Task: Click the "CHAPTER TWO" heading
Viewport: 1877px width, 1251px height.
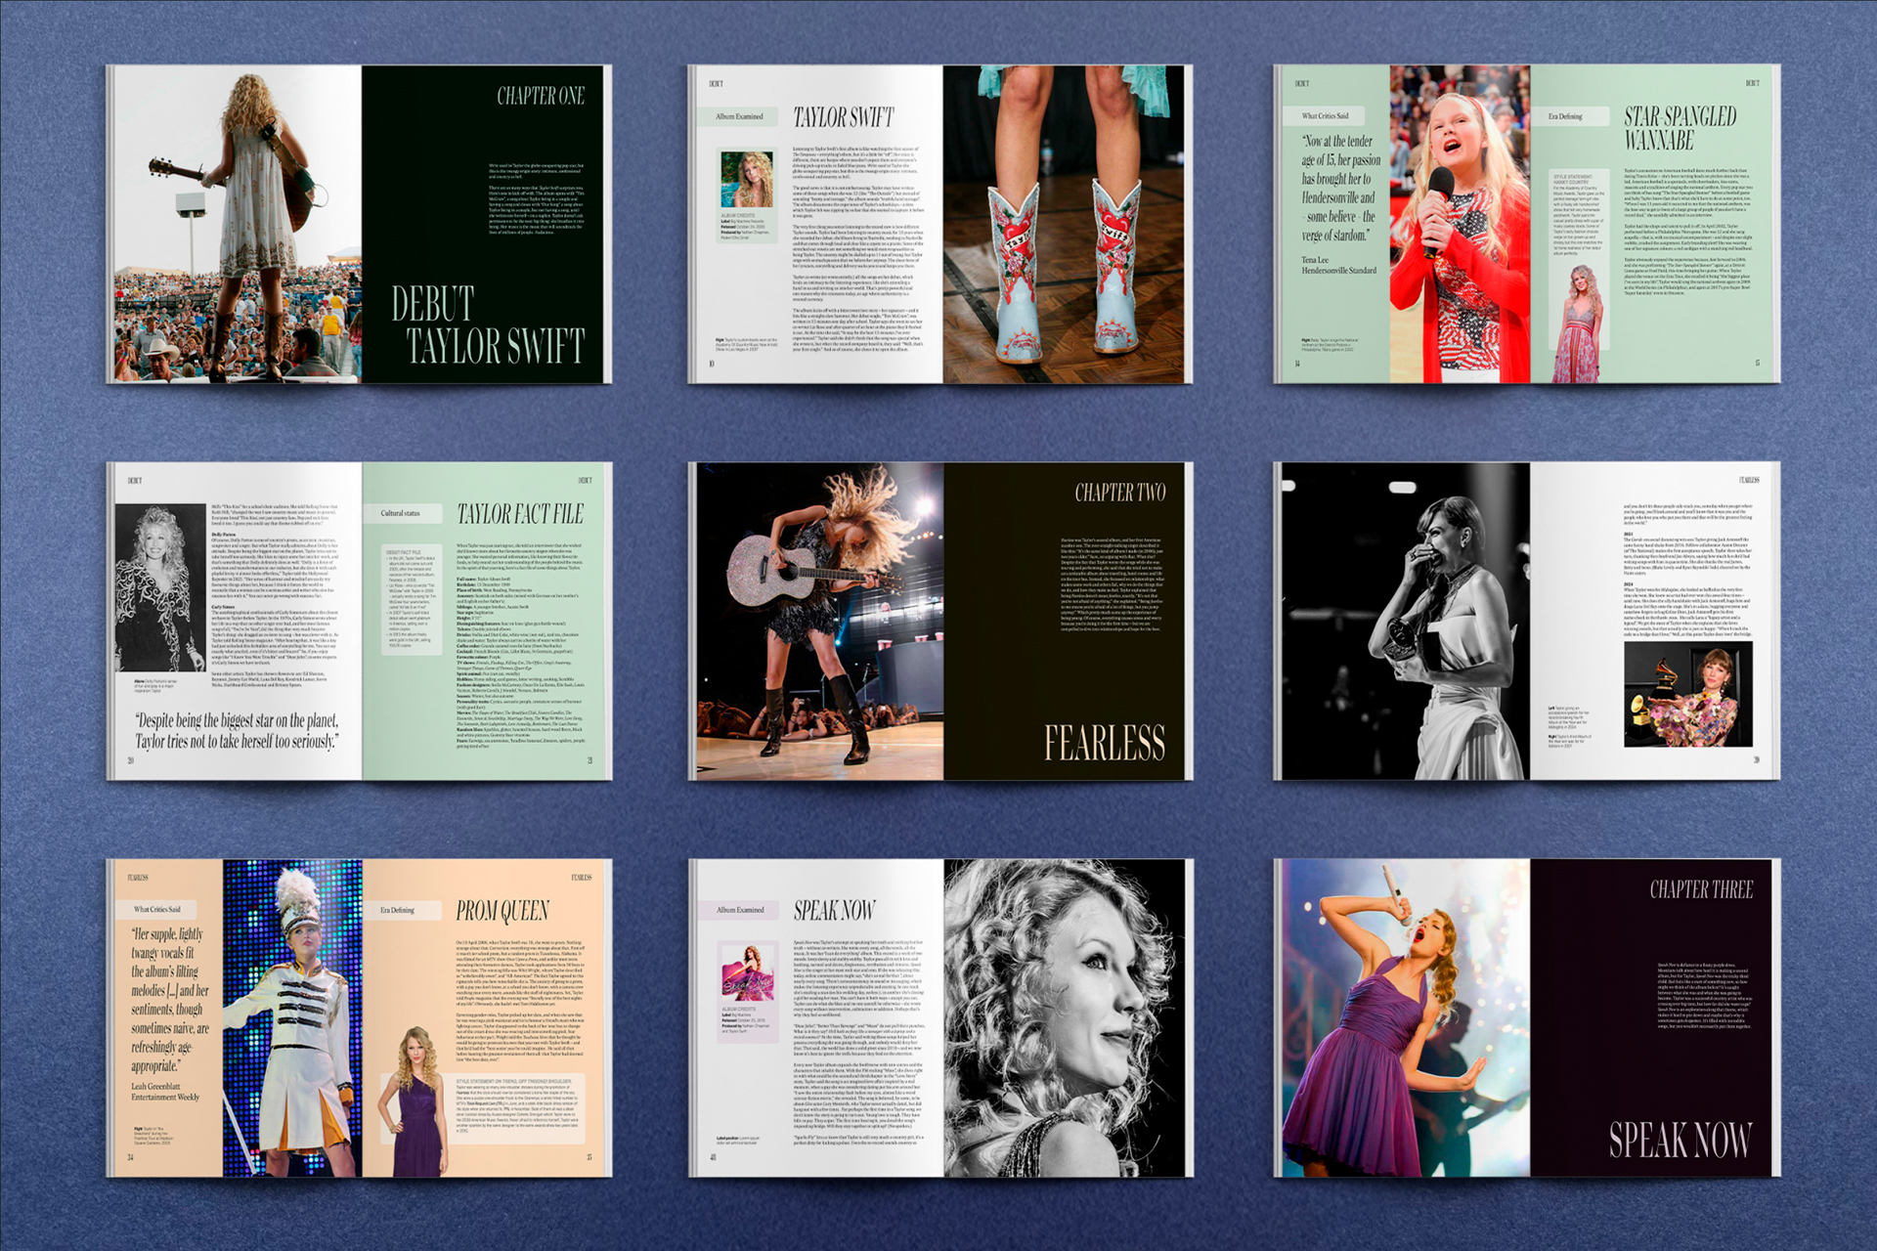Action: [1119, 493]
